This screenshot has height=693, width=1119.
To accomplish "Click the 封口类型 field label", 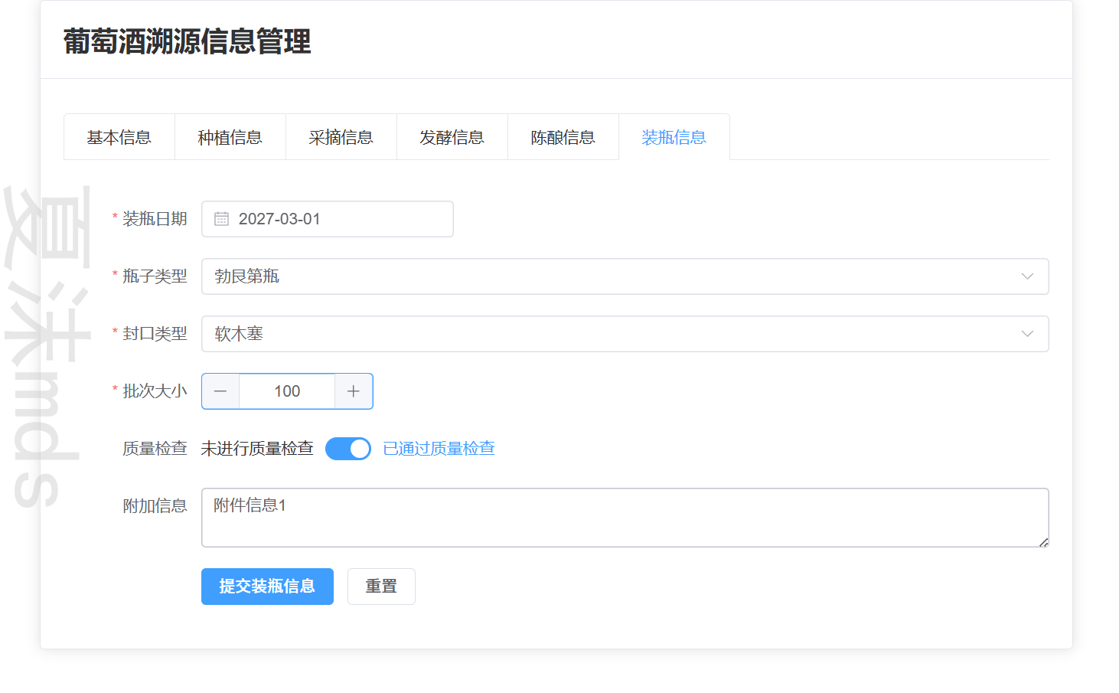I will (x=155, y=334).
